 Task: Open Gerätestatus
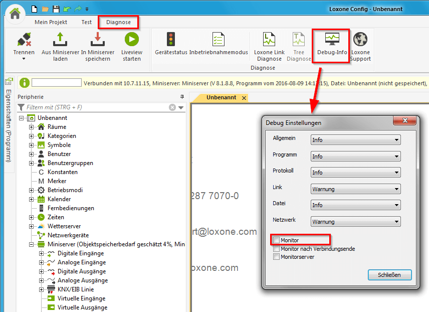coord(170,45)
